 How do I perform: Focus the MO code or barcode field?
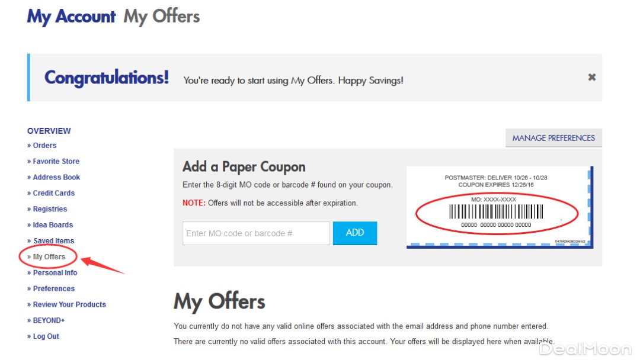point(256,233)
